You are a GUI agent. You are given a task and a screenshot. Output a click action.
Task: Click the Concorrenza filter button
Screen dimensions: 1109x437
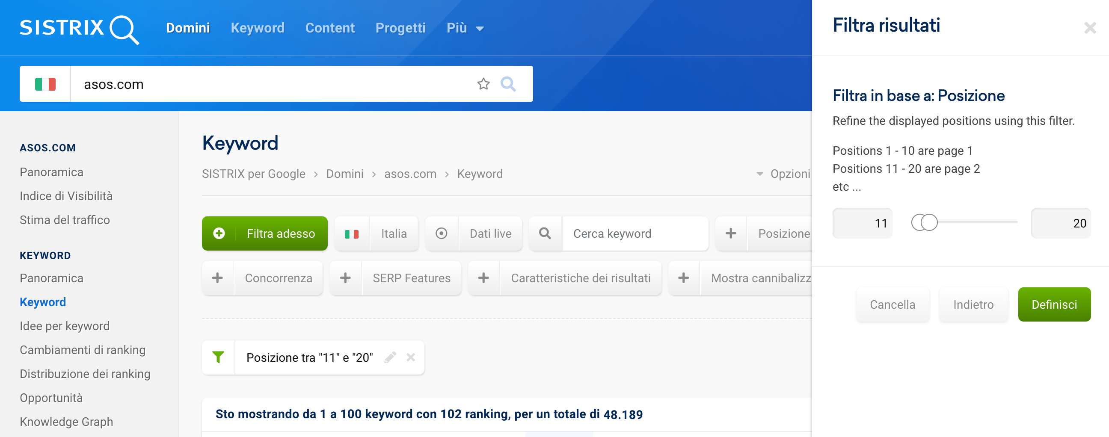[x=262, y=278]
